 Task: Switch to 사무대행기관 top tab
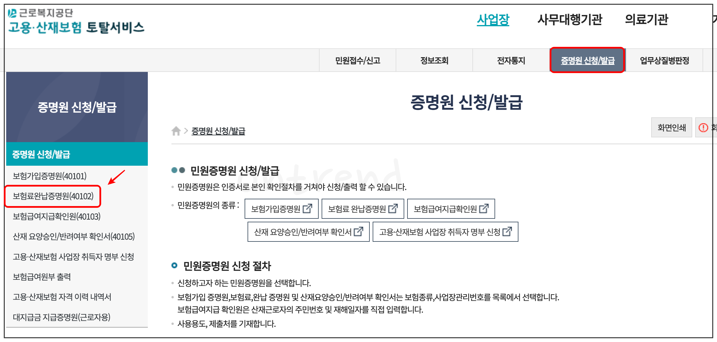tap(569, 20)
